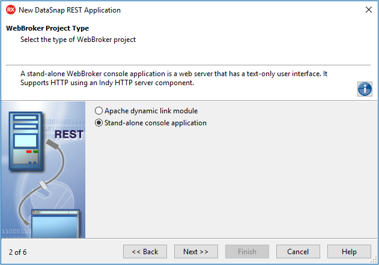
Task: Go to previous step with Back button
Action: (x=145, y=251)
